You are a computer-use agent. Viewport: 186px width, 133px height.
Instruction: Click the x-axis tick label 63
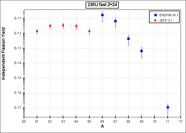[63, 122]
